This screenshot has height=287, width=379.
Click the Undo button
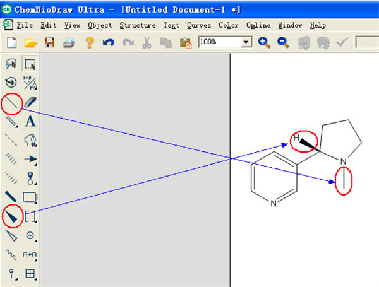tap(108, 42)
